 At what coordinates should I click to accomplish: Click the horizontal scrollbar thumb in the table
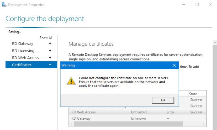[x=128, y=124]
